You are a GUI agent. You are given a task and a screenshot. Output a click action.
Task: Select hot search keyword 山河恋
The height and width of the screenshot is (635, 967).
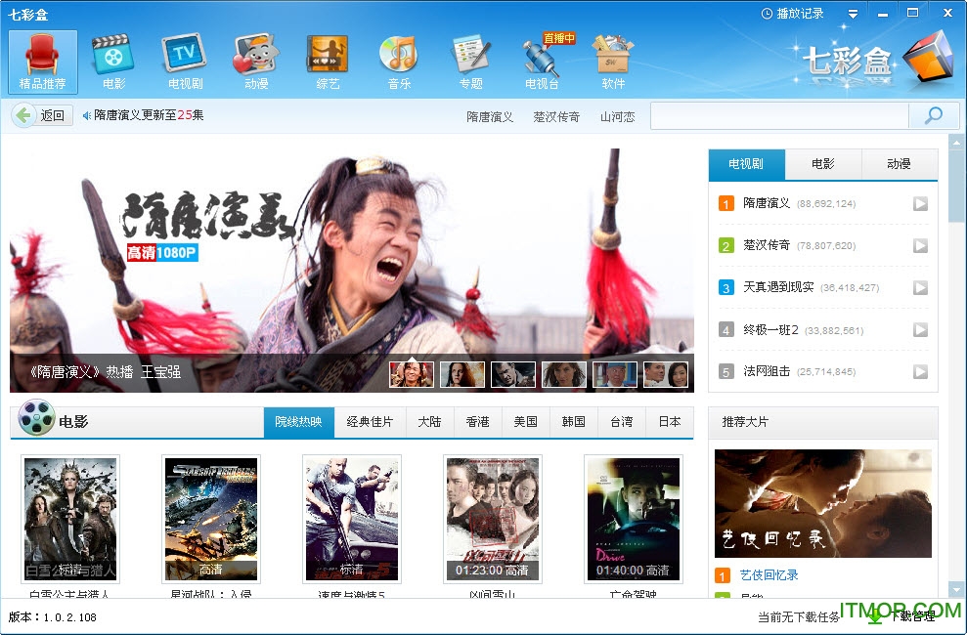point(617,116)
